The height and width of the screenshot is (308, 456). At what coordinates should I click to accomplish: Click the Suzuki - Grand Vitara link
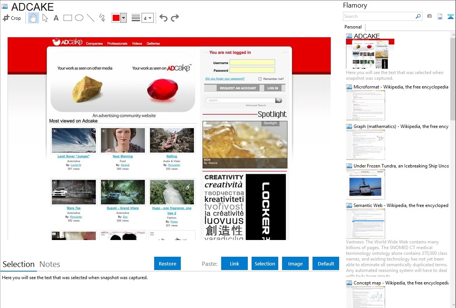tap(123, 208)
